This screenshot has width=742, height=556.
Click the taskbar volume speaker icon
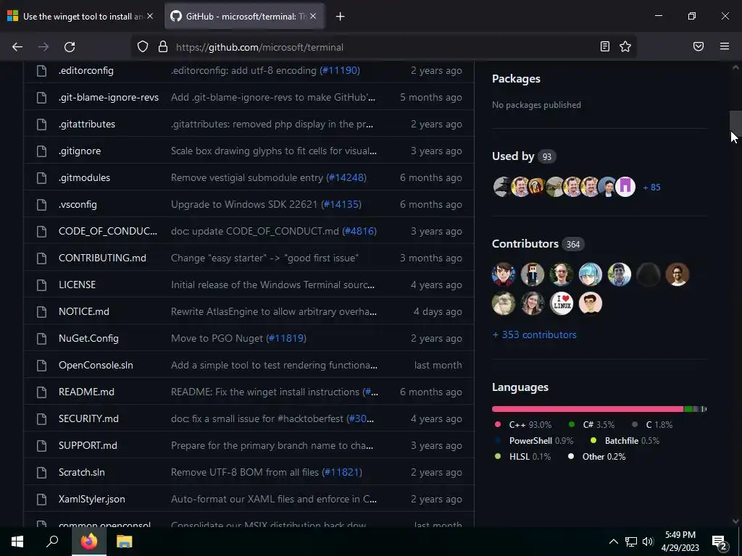[x=648, y=542]
